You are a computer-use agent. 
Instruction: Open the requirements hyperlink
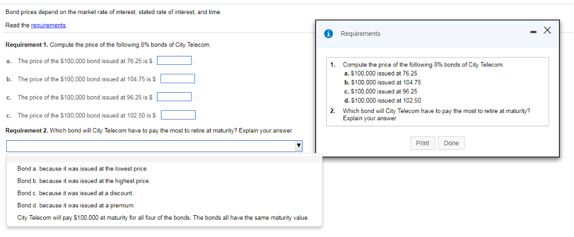48,25
